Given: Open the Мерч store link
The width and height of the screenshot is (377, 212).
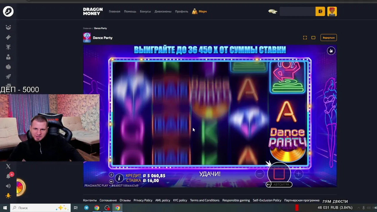Looking at the screenshot, I should [x=199, y=11].
